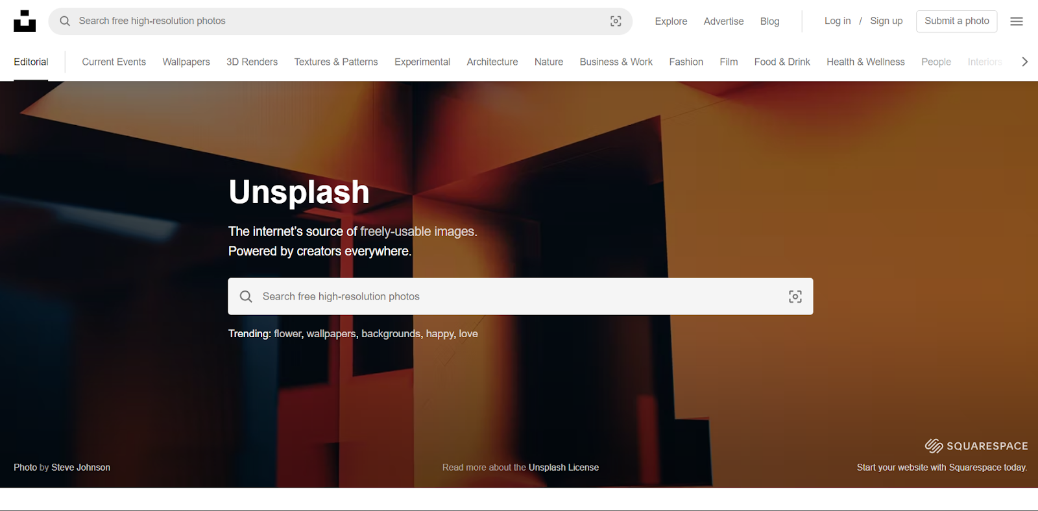Open the Advertise link
The height and width of the screenshot is (511, 1038).
coord(724,21)
